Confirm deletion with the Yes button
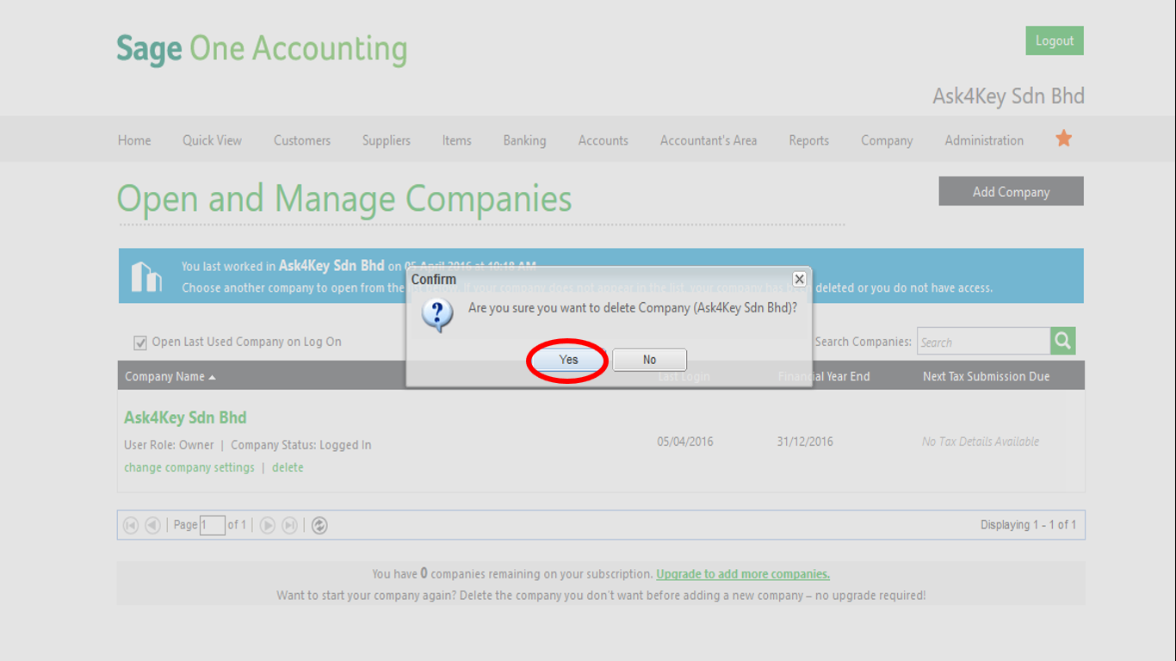The image size is (1176, 661). point(568,360)
